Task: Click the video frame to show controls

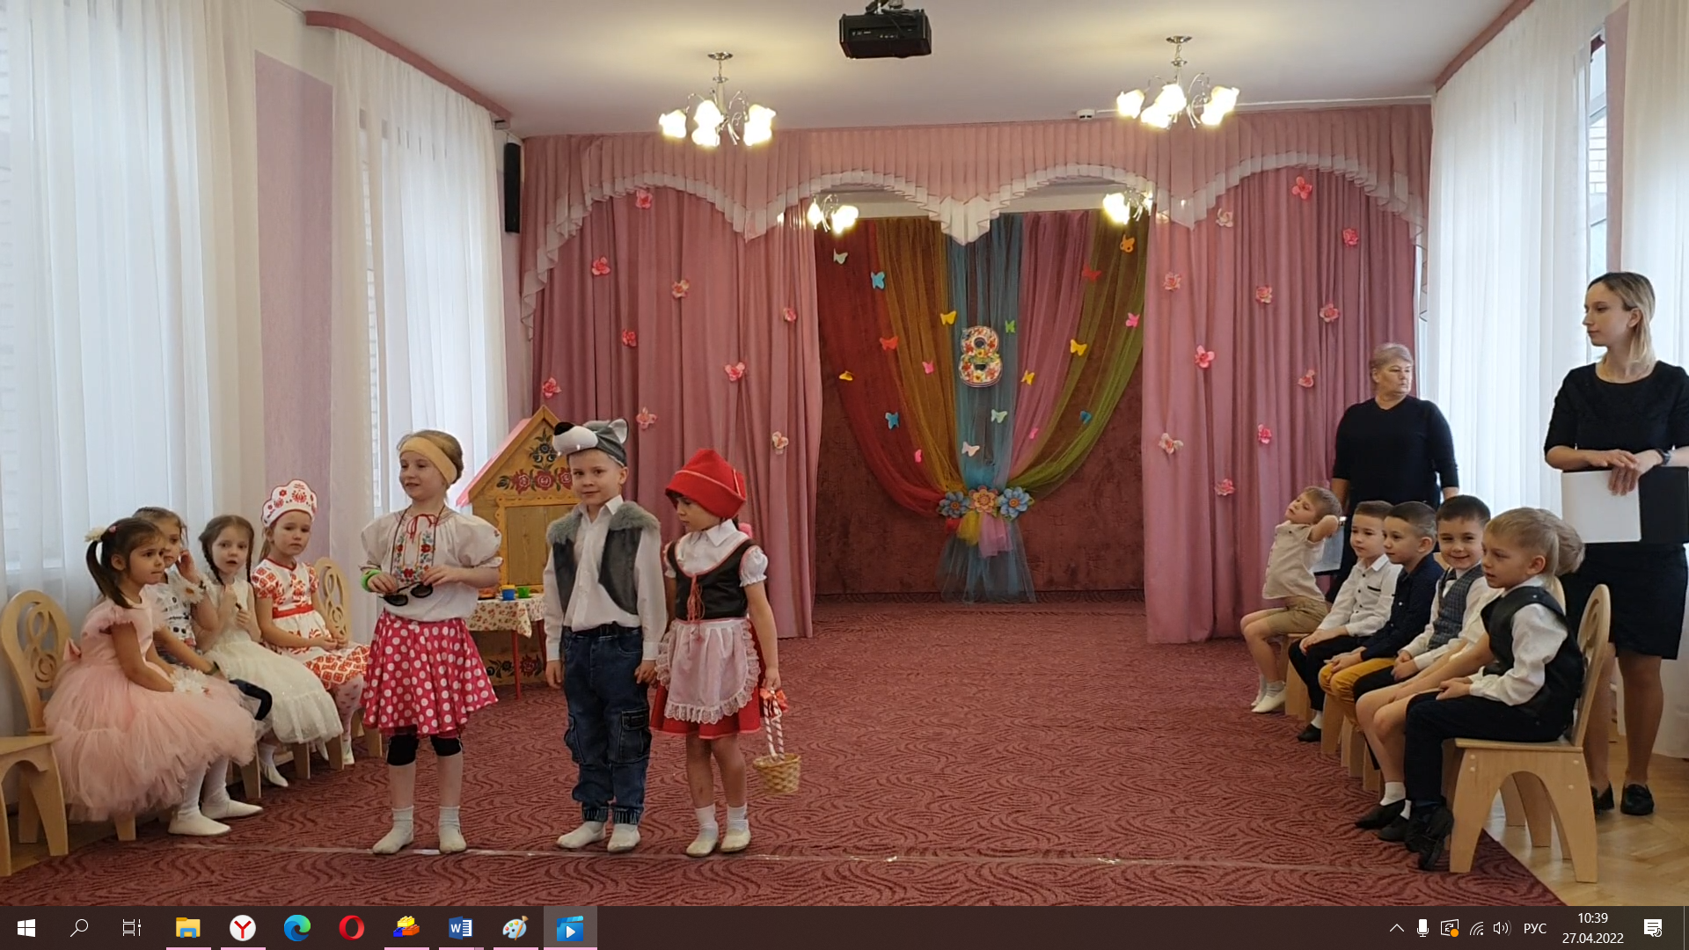Action: click(844, 453)
